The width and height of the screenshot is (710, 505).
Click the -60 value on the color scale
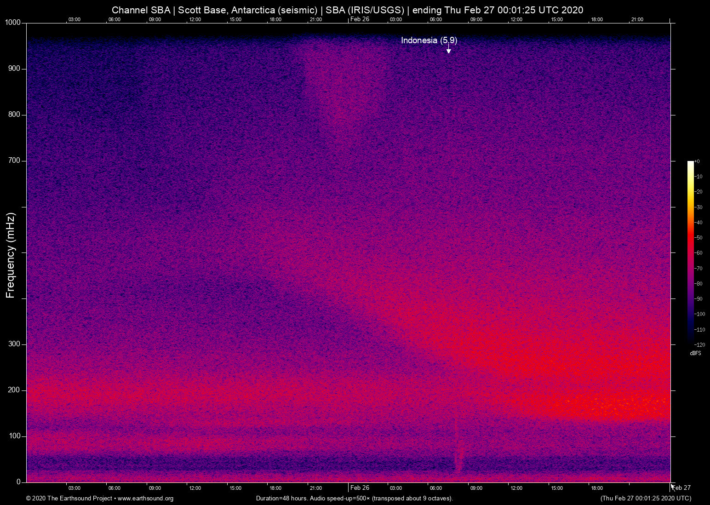699,253
